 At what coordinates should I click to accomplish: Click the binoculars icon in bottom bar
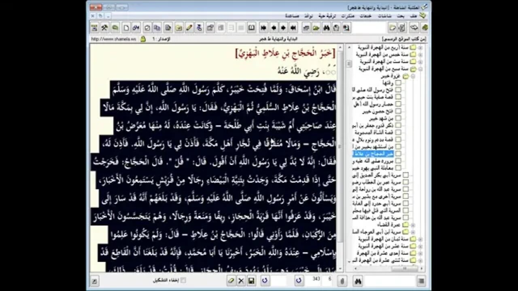(x=358, y=280)
